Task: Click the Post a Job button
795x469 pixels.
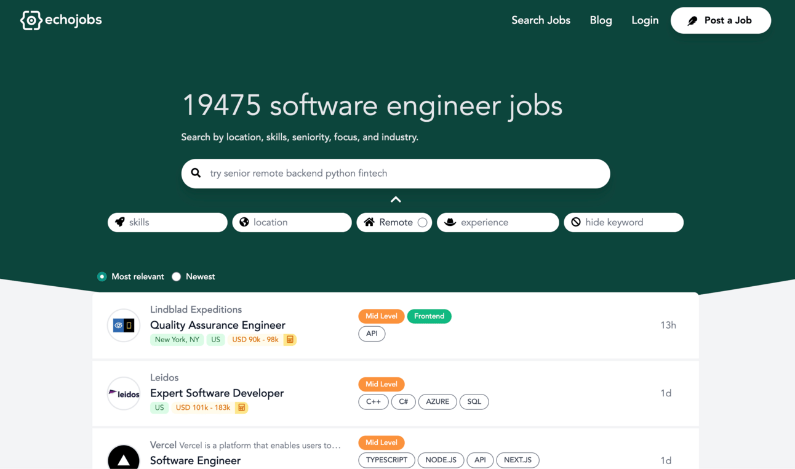Action: click(721, 20)
